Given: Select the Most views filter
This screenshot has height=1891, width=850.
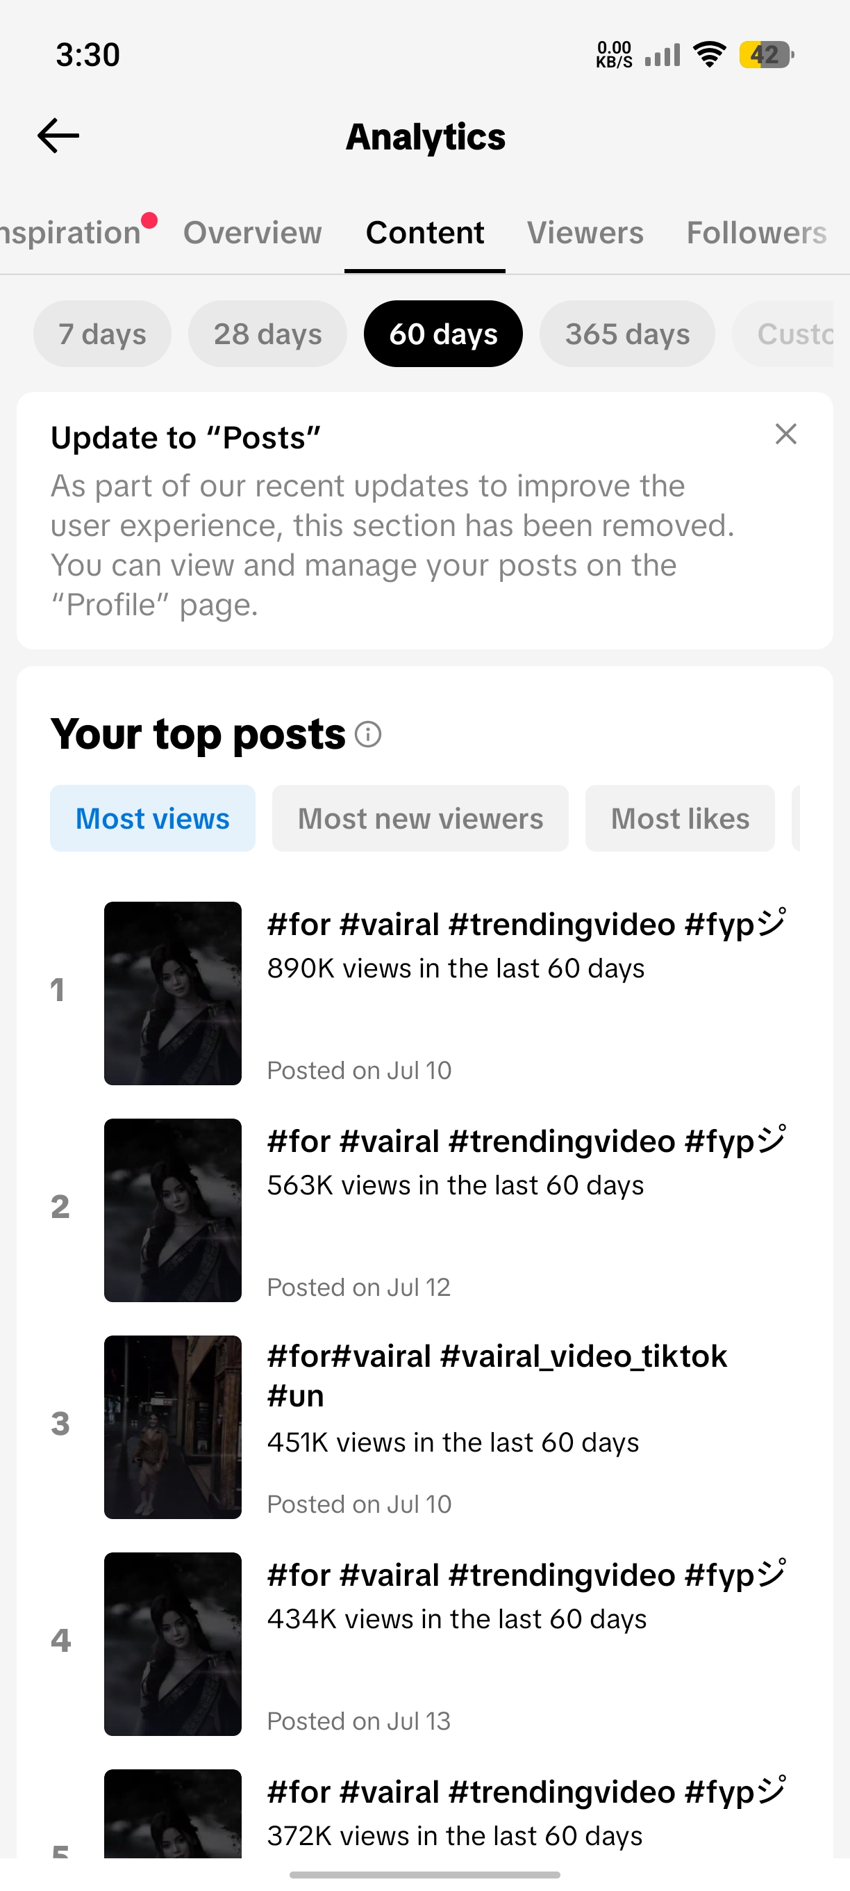Looking at the screenshot, I should coord(153,818).
